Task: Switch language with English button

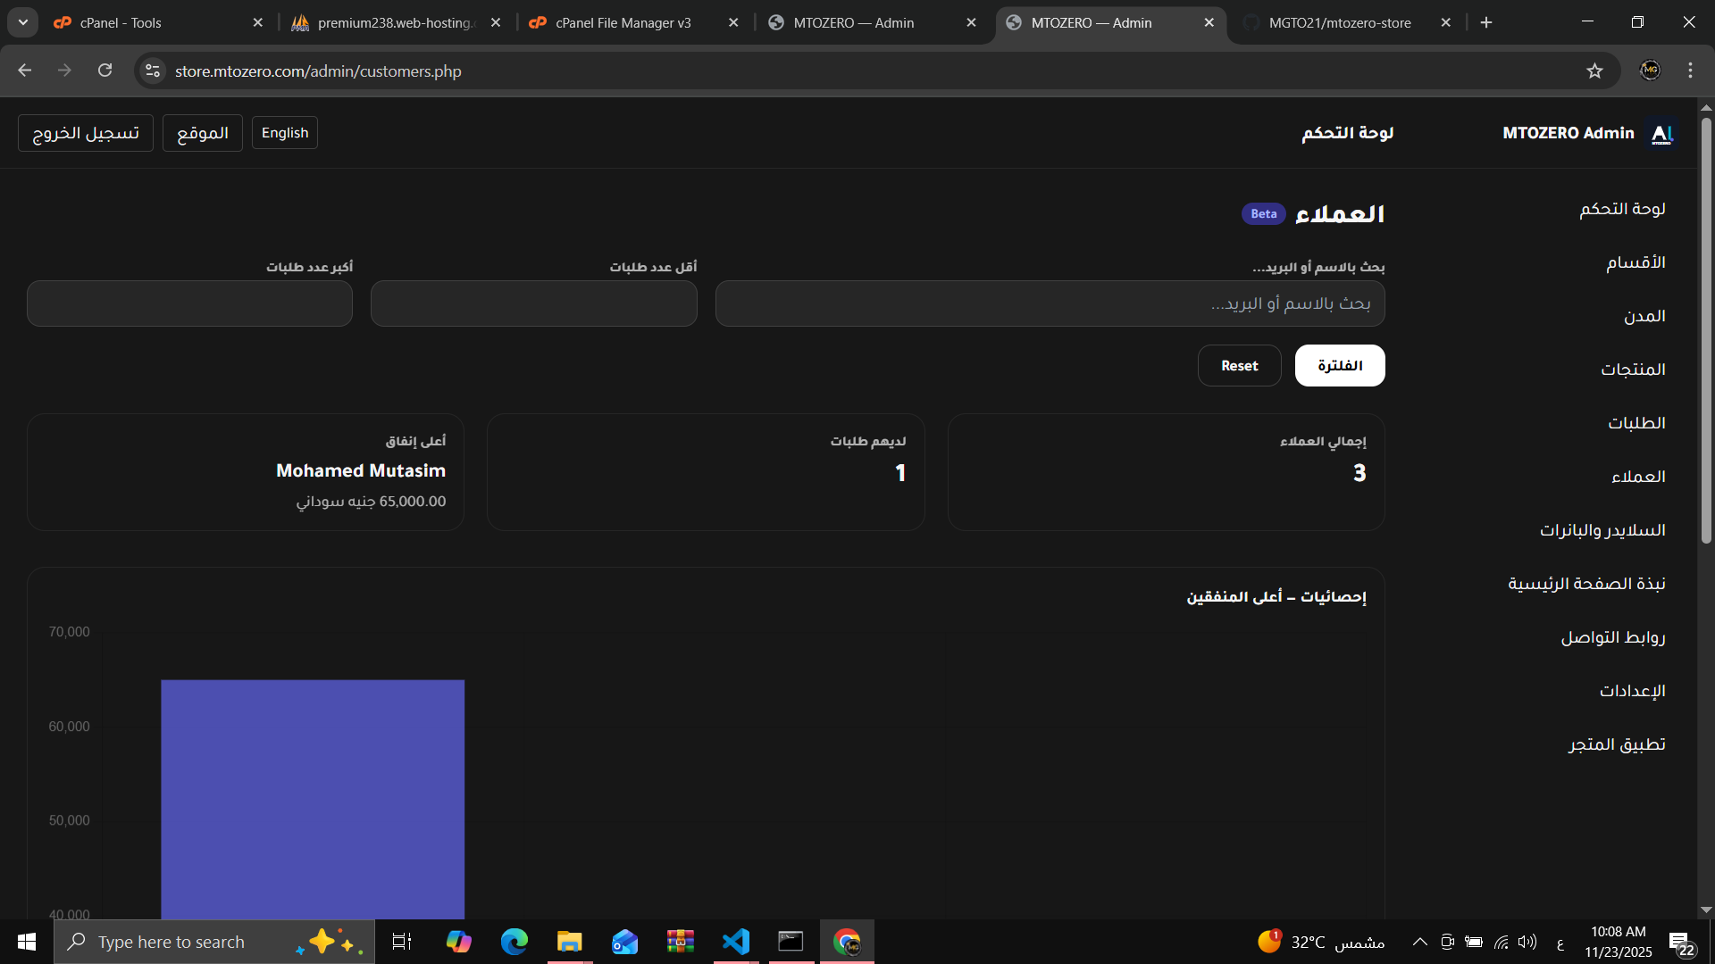Action: pyautogui.click(x=284, y=133)
